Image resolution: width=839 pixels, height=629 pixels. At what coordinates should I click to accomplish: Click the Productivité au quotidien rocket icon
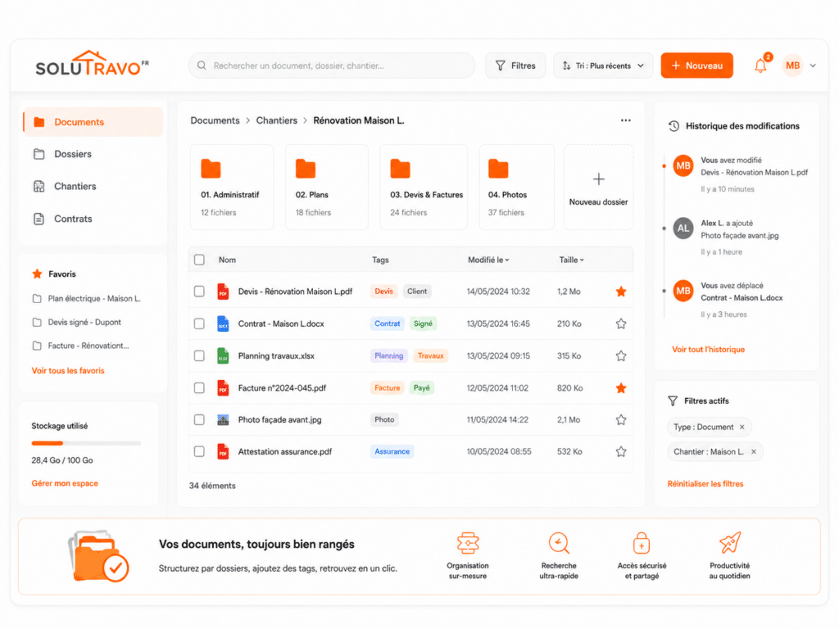(730, 543)
